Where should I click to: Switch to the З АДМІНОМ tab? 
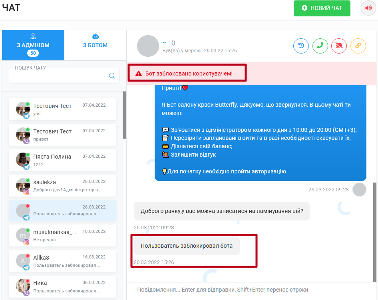[33, 45]
